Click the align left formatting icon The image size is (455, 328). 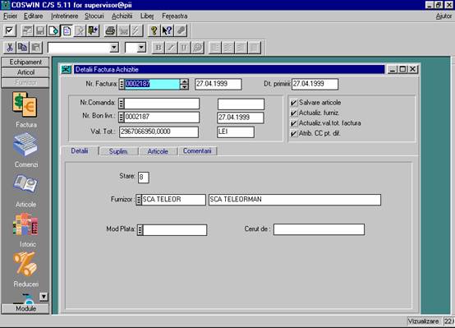215,48
